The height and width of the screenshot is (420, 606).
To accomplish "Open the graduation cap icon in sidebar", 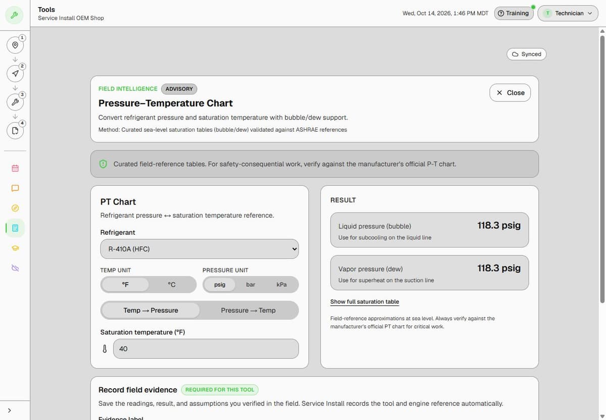I will (x=15, y=248).
